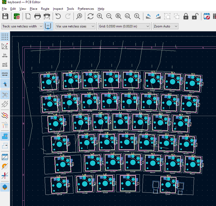Open the Tools menu
Viewport: 216px width, 206px height.
click(70, 9)
